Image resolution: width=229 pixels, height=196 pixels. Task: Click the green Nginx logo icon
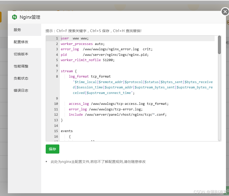(14, 17)
